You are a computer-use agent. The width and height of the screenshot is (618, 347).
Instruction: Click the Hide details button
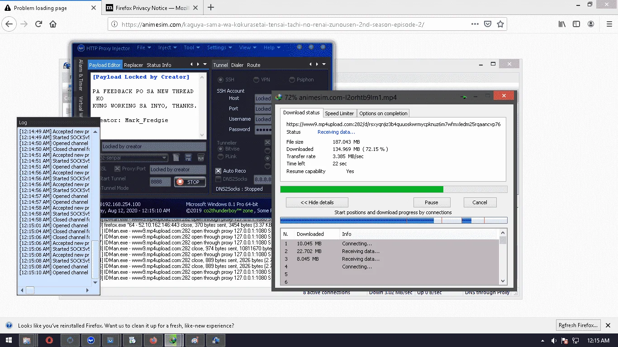[317, 202]
